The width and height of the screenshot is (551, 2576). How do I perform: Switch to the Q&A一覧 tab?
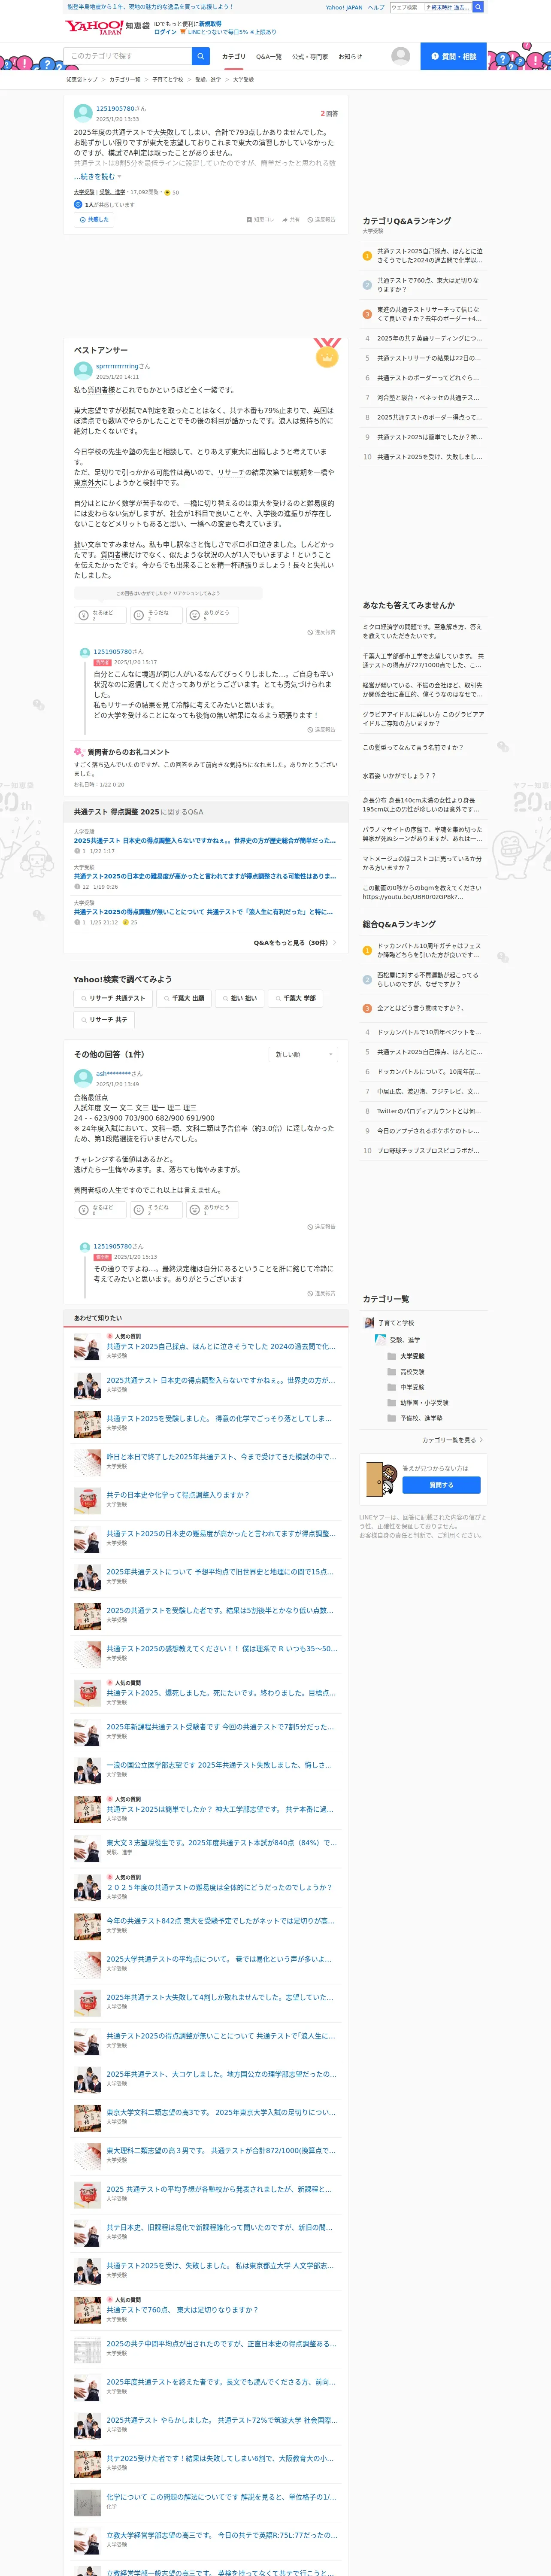pyautogui.click(x=268, y=57)
